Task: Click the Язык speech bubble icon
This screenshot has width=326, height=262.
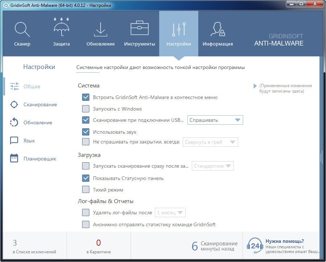Action: [x=14, y=141]
